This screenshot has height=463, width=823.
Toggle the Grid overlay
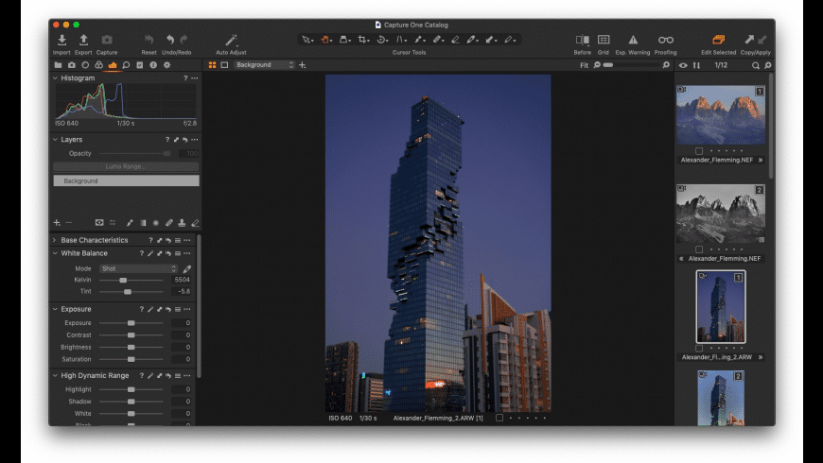pos(604,40)
